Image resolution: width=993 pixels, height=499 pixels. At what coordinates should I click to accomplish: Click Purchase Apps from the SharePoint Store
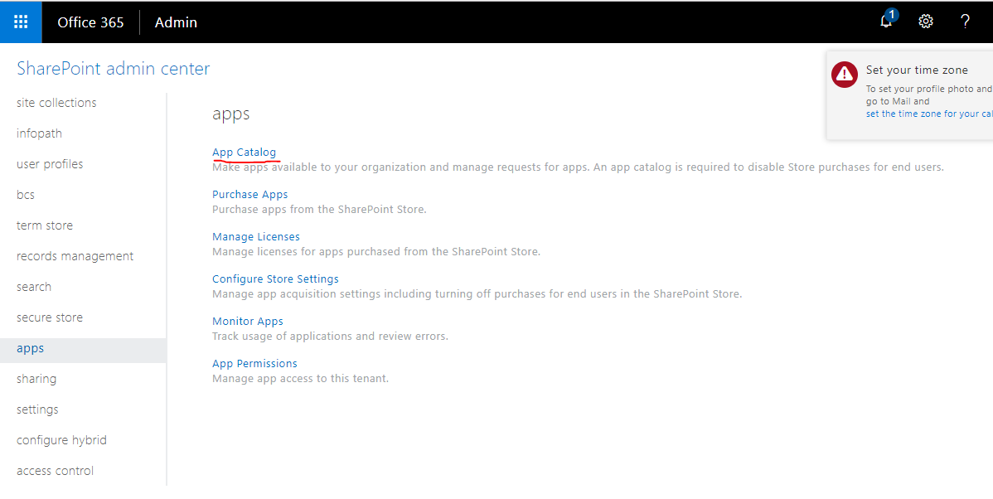click(249, 193)
